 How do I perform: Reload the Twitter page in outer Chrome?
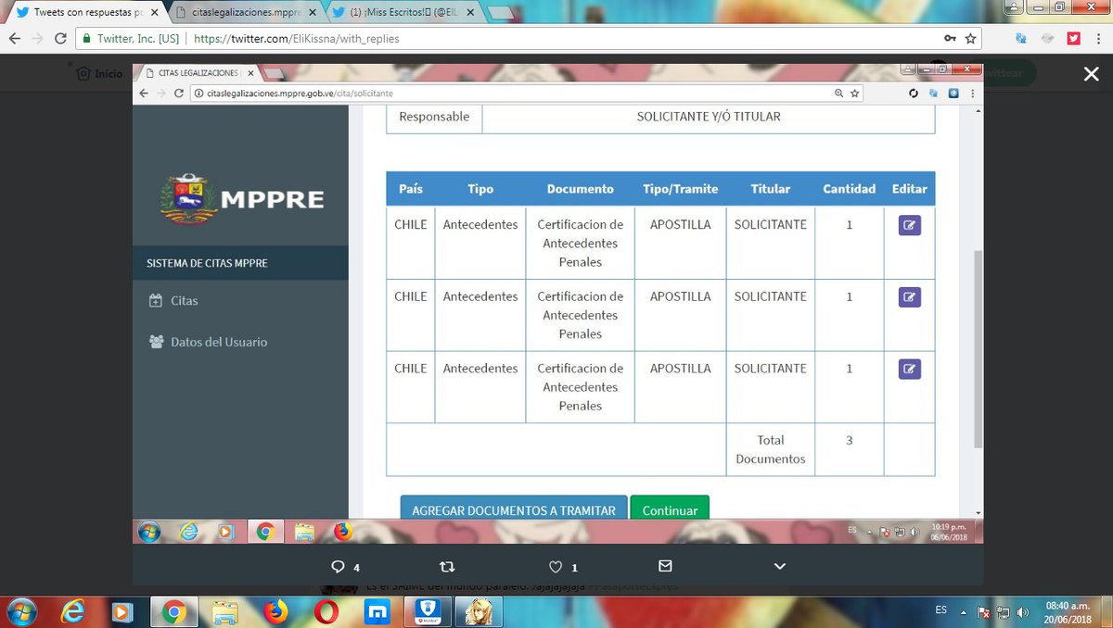[x=61, y=39]
